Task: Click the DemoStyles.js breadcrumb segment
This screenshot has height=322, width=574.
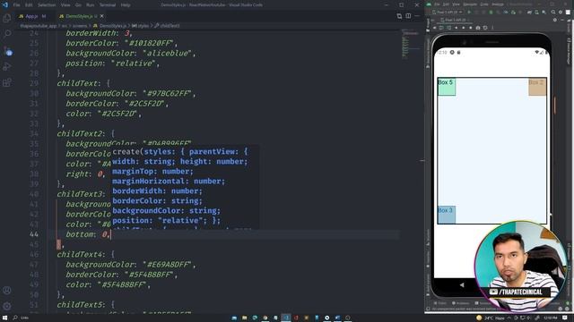Action: tap(109, 26)
